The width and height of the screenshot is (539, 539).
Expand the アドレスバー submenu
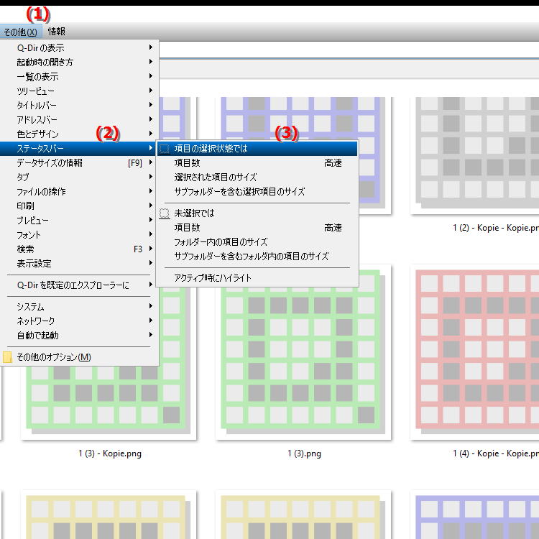pyautogui.click(x=79, y=119)
